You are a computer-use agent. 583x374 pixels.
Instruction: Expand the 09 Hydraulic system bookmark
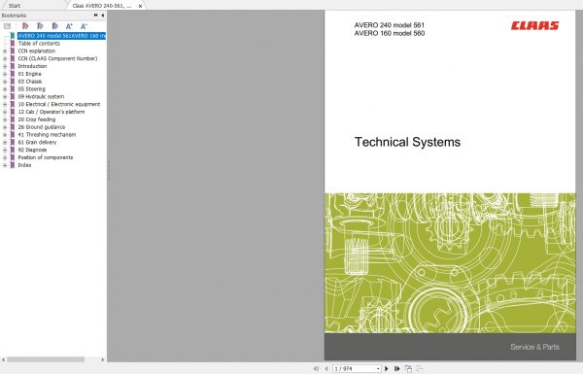point(5,97)
